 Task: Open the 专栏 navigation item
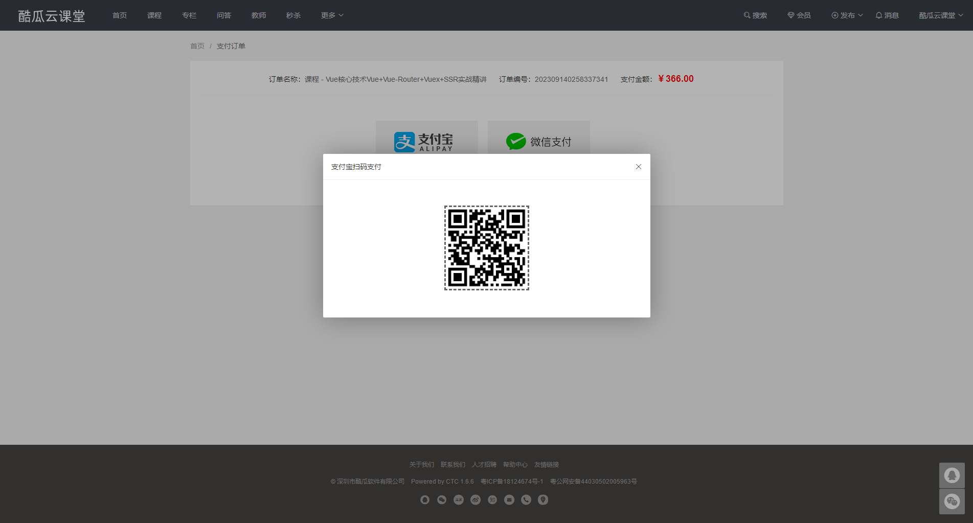click(x=189, y=15)
